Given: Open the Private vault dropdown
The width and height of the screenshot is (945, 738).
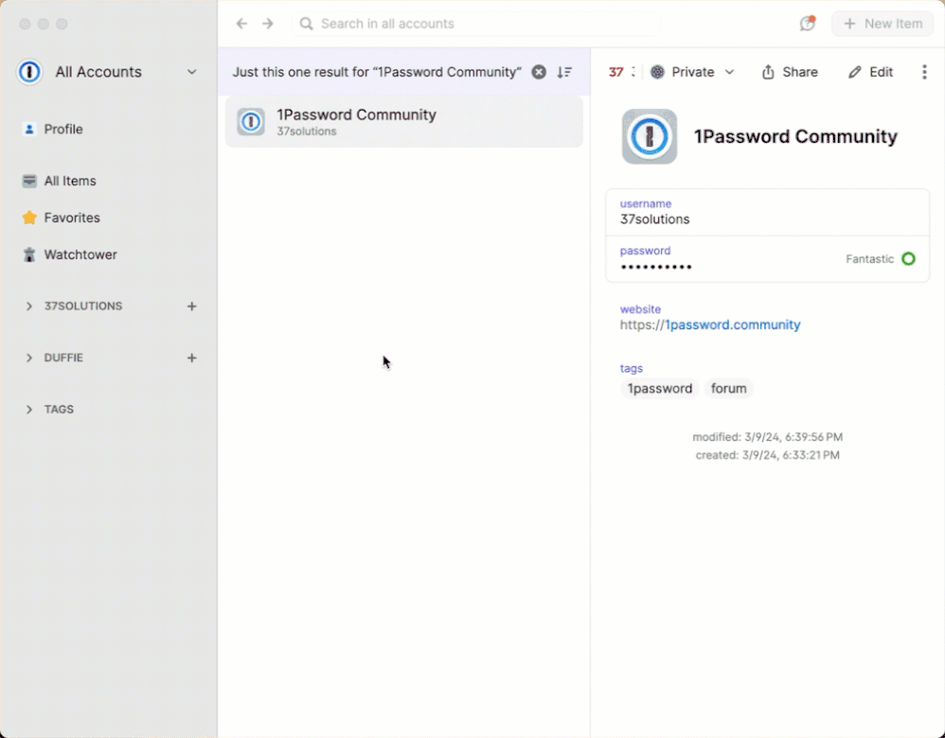Looking at the screenshot, I should pyautogui.click(x=692, y=72).
